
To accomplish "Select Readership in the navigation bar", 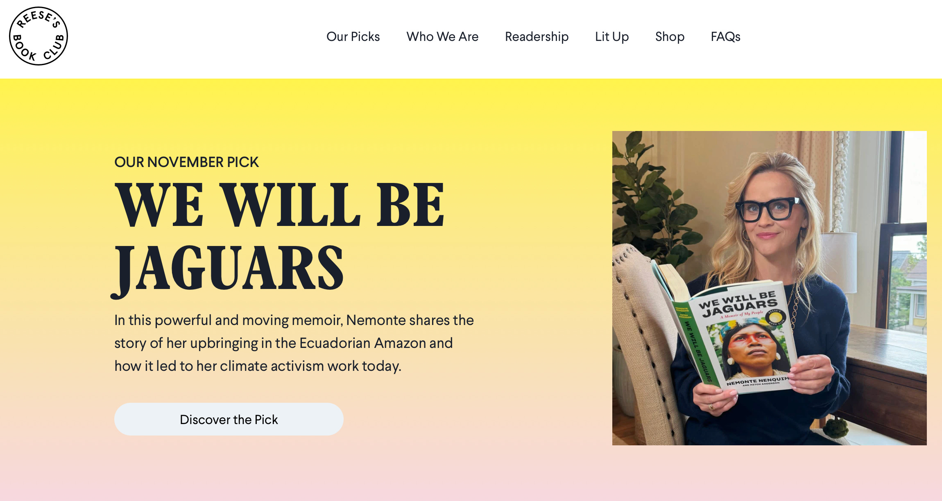I will click(x=537, y=36).
